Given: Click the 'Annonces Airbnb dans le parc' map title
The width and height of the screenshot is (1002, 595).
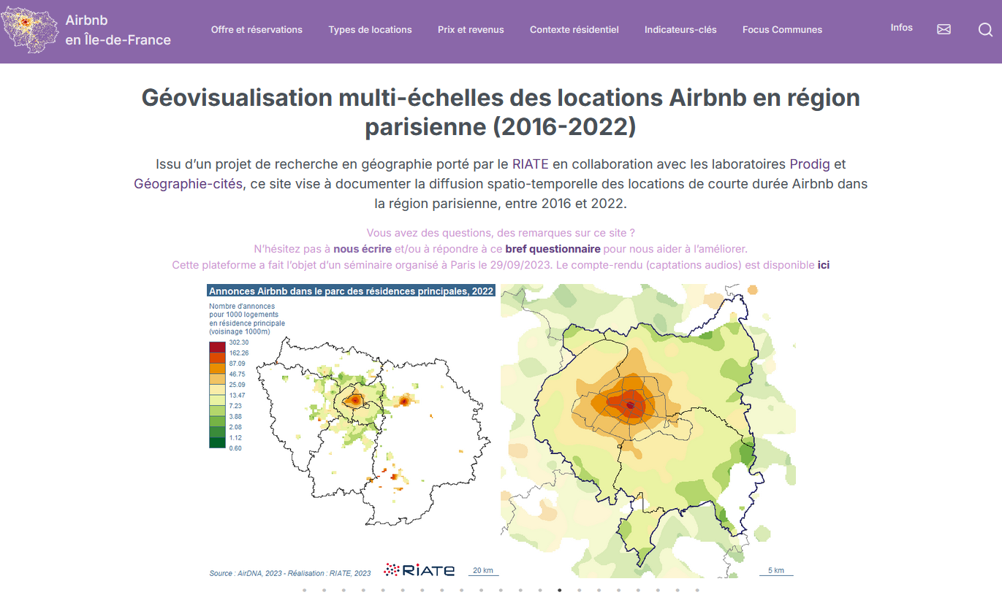Looking at the screenshot, I should [352, 291].
